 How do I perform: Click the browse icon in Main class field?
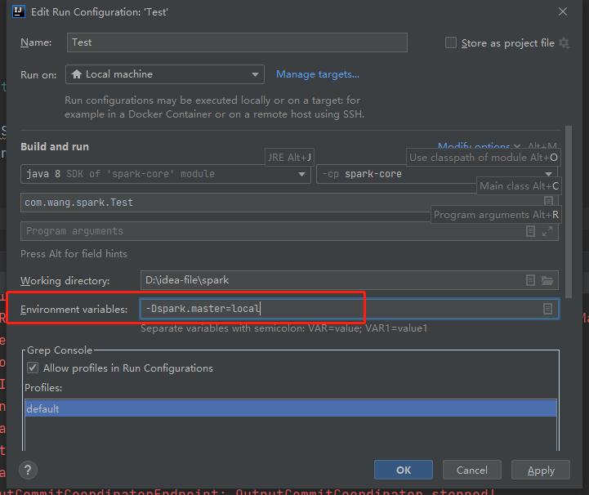(x=549, y=201)
